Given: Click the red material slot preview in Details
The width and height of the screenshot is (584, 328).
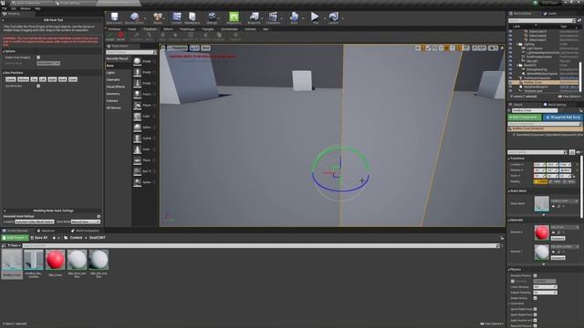Looking at the screenshot, I should click(x=541, y=232).
